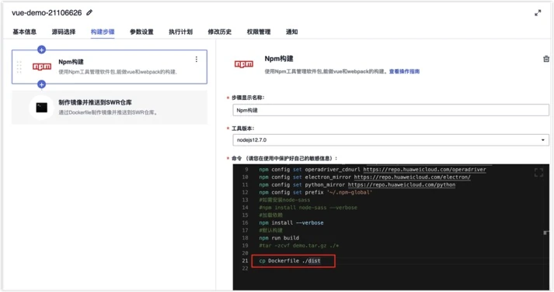Add a step below Npm构建 with plus icon

[41, 84]
